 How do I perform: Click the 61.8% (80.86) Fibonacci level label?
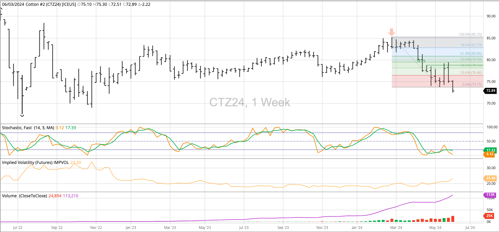tap(471, 54)
